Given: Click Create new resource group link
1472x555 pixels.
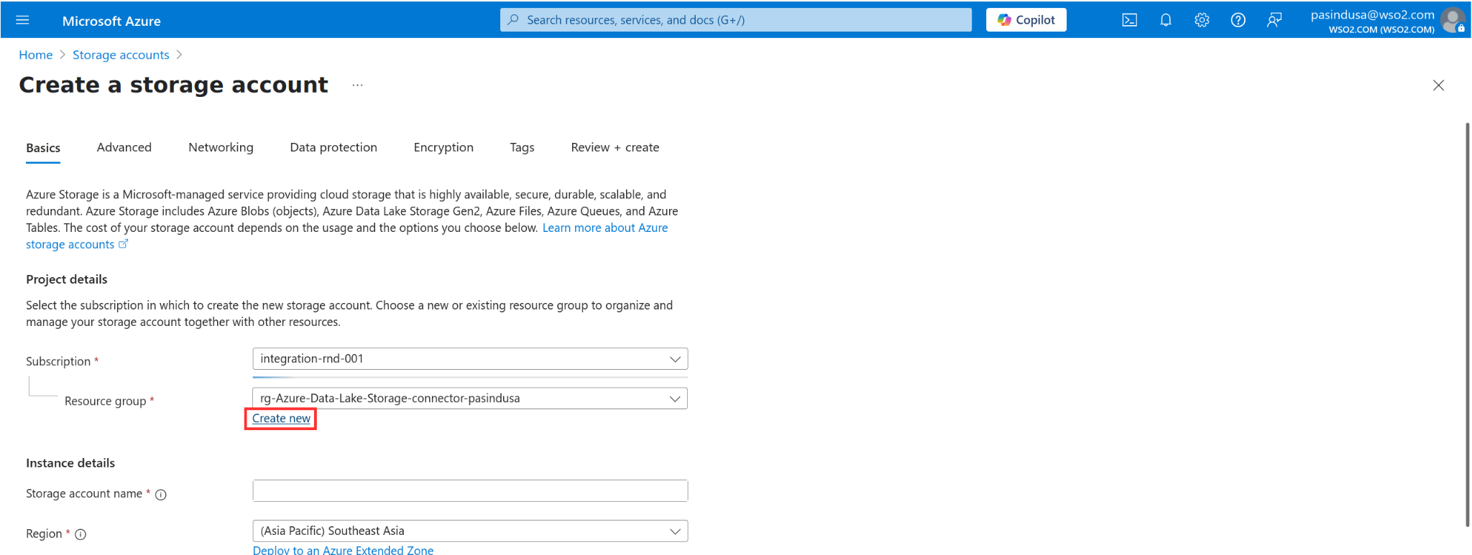Looking at the screenshot, I should click(281, 419).
